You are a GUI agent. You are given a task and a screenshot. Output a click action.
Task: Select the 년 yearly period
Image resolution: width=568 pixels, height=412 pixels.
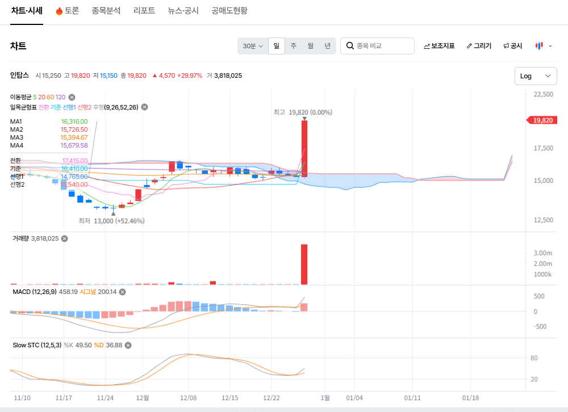(328, 46)
